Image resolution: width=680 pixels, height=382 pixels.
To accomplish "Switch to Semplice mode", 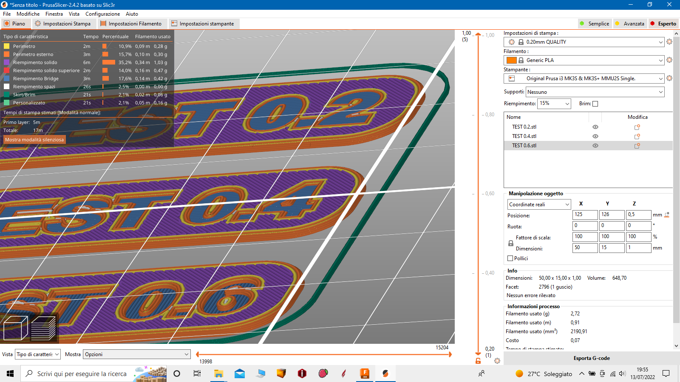I will pos(595,24).
